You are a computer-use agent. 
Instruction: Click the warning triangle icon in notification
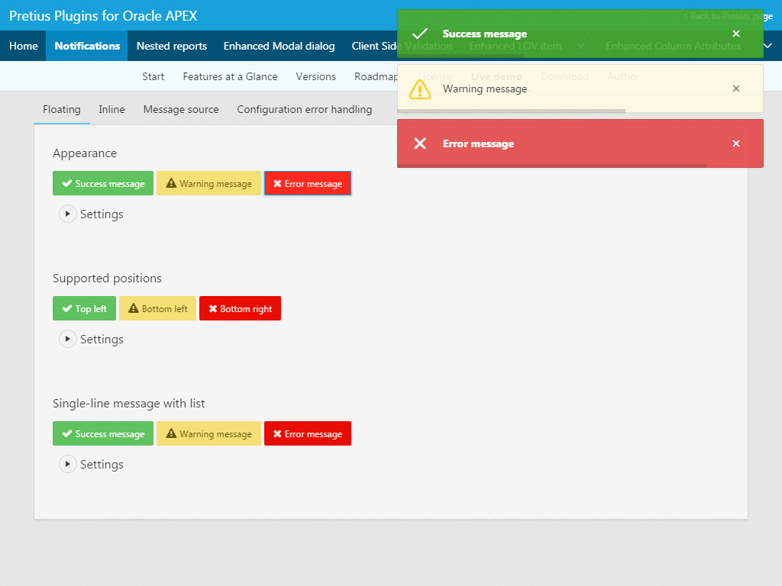click(x=420, y=90)
